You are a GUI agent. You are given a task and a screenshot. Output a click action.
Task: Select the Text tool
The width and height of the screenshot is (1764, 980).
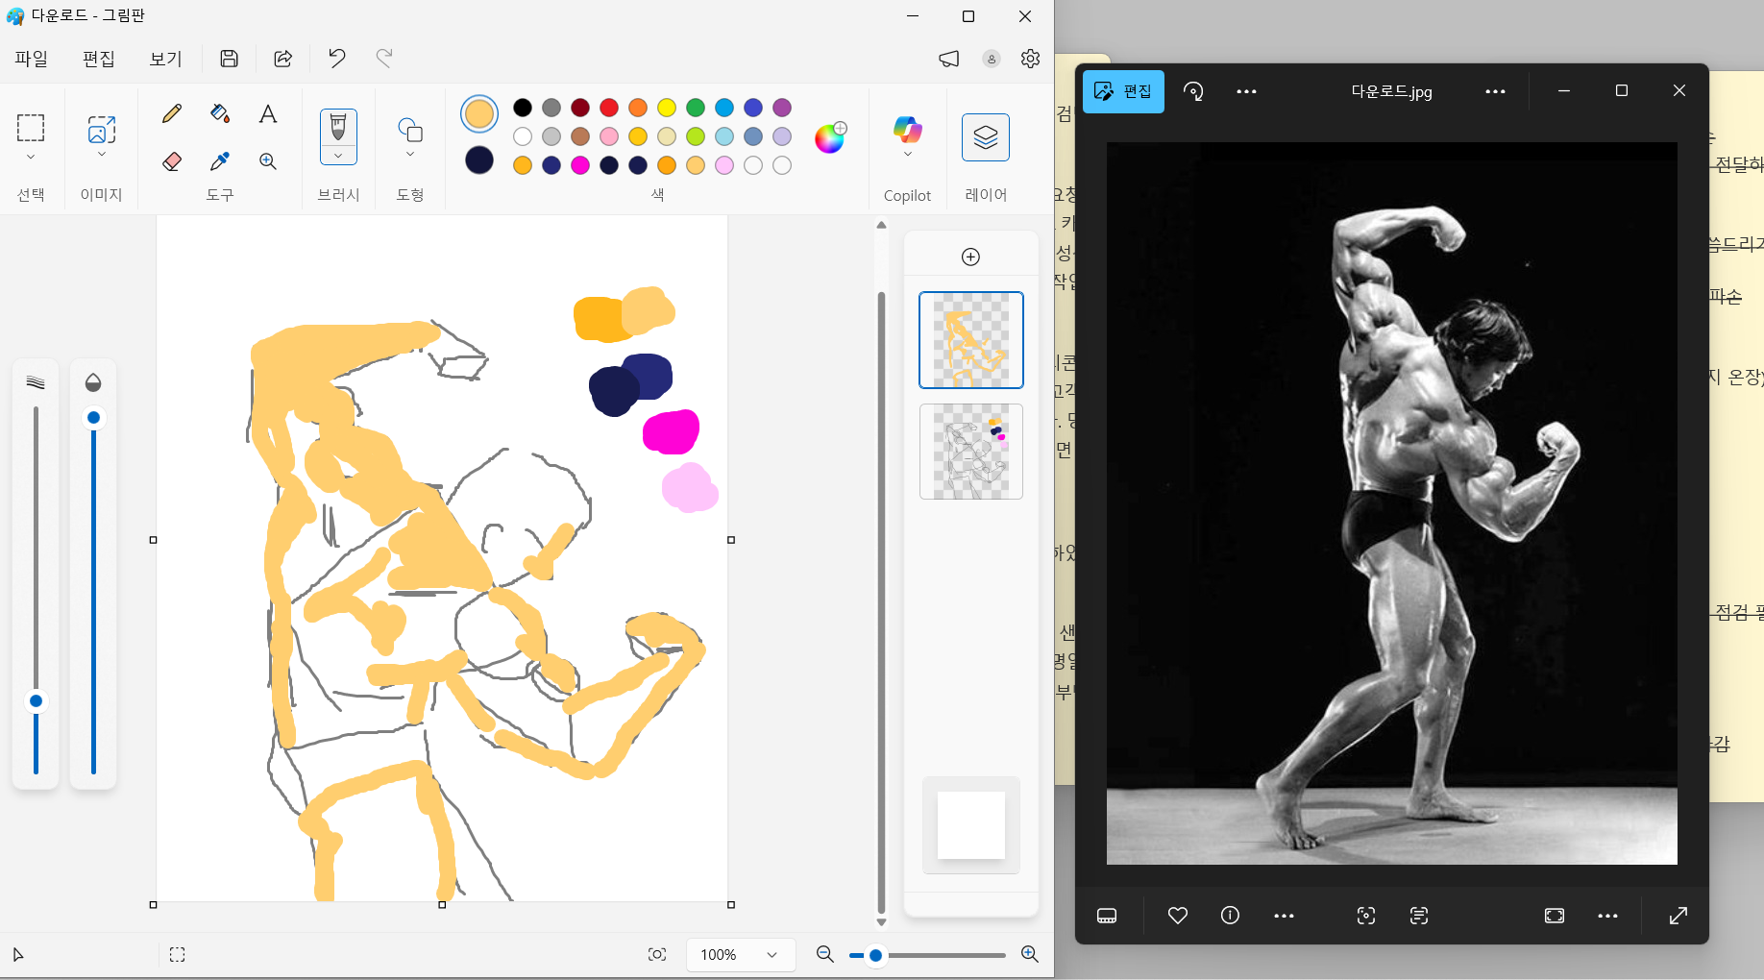click(x=268, y=114)
